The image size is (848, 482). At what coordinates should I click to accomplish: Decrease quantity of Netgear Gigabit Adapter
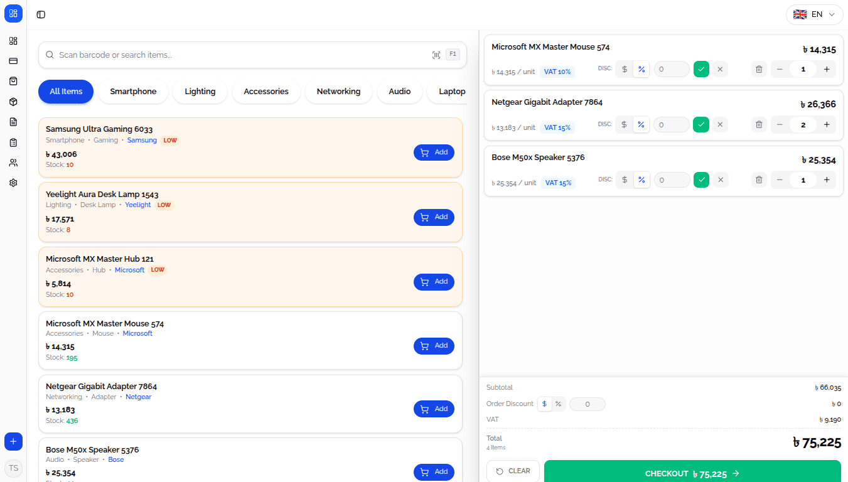pyautogui.click(x=780, y=125)
